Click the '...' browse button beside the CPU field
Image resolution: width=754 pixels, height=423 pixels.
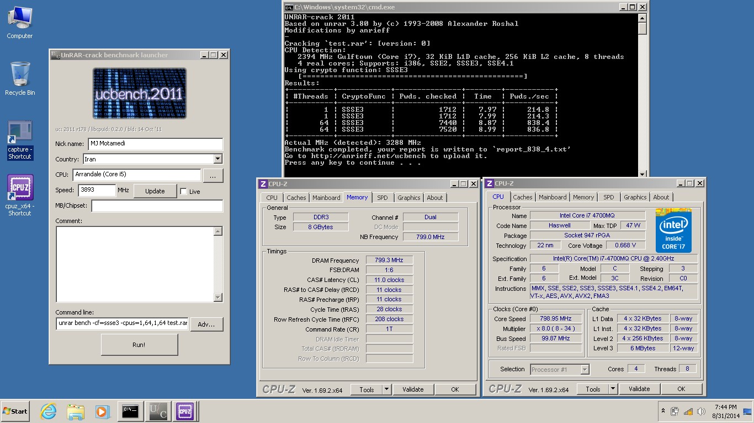213,175
